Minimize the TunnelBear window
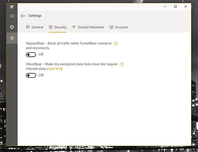The height and width of the screenshot is (152, 198). pyautogui.click(x=165, y=6)
